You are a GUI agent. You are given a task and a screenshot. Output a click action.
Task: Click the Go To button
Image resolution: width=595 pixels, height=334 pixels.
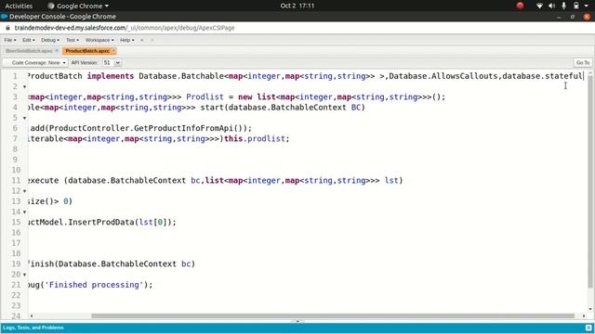click(583, 63)
